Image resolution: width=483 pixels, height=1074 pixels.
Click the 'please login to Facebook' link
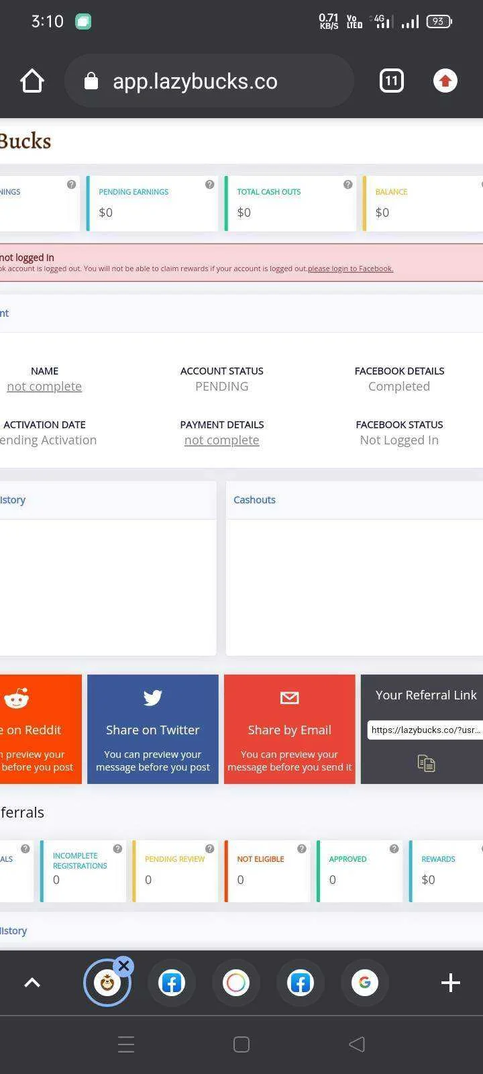point(350,268)
